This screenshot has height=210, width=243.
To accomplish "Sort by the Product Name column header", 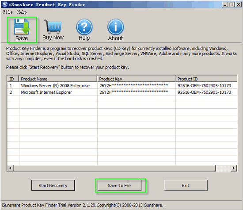I will (x=58, y=79).
